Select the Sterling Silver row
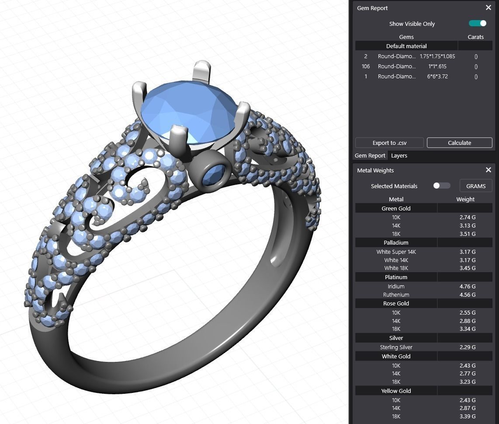The height and width of the screenshot is (424, 499). coord(423,347)
